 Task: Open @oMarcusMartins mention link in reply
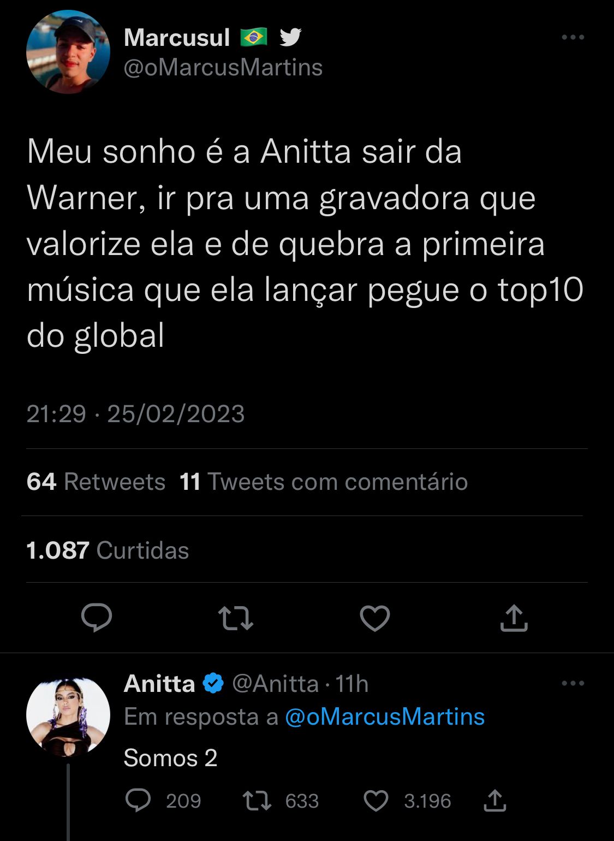point(385,716)
